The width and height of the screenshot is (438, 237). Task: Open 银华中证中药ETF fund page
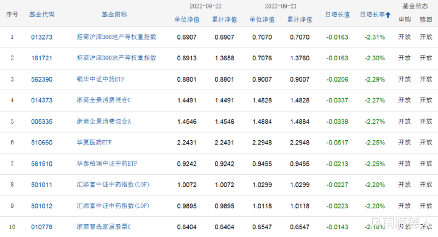(x=101, y=79)
